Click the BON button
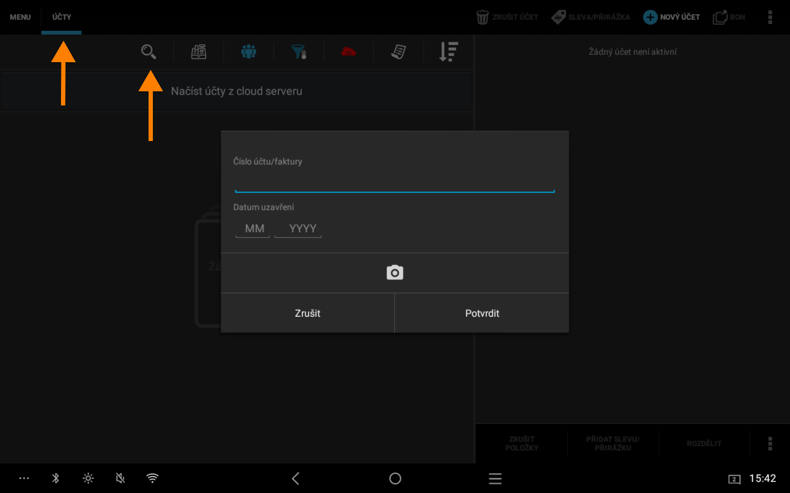 click(x=729, y=17)
